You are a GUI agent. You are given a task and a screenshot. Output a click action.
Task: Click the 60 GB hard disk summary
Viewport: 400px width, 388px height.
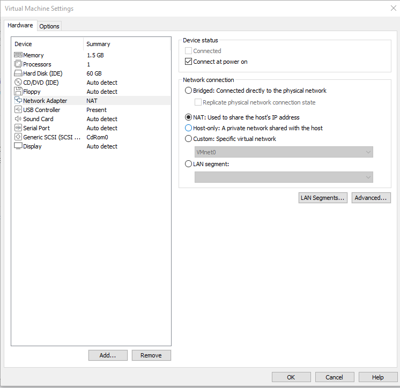coord(94,73)
